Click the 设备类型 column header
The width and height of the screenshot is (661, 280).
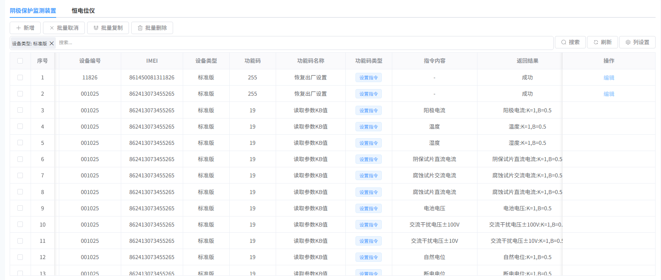click(x=206, y=61)
